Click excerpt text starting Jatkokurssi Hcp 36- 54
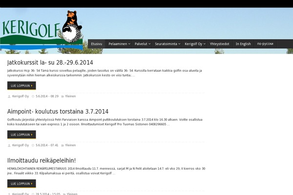293x195 pixels. [x=105, y=73]
